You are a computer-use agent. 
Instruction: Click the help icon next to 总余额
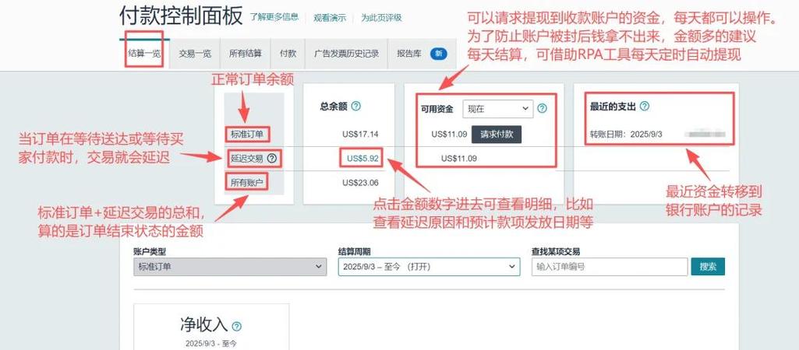click(356, 107)
